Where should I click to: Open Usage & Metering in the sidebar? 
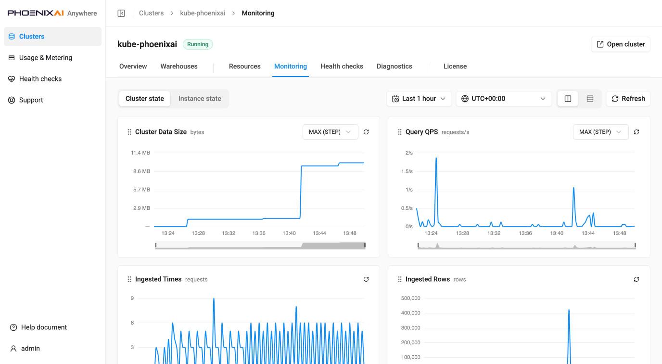[x=52, y=58]
